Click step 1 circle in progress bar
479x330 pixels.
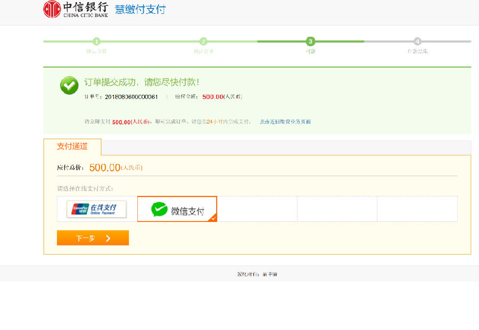96,42
